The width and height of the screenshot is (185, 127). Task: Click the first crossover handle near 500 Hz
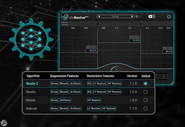click(x=98, y=24)
